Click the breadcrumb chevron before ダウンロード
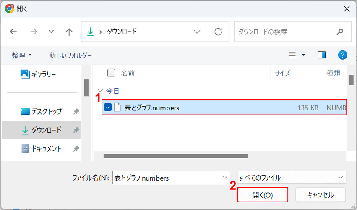The image size is (357, 210). [x=100, y=32]
